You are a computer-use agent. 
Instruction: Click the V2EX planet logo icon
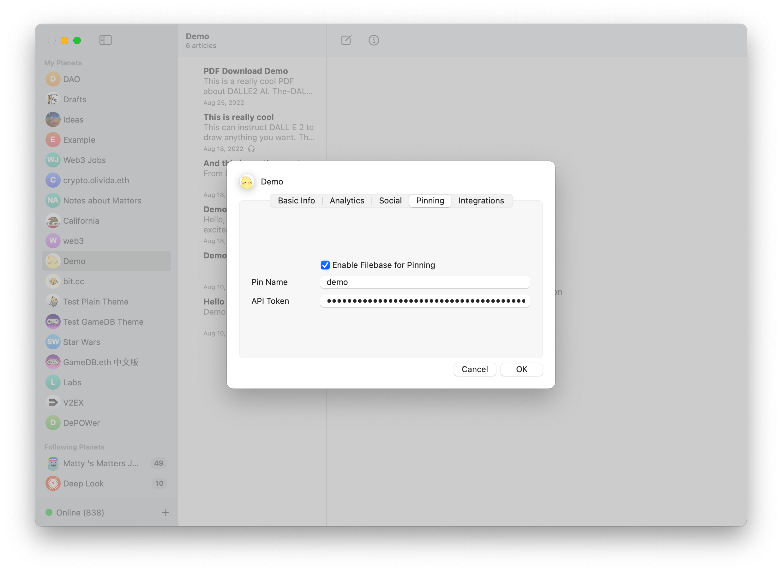[53, 402]
